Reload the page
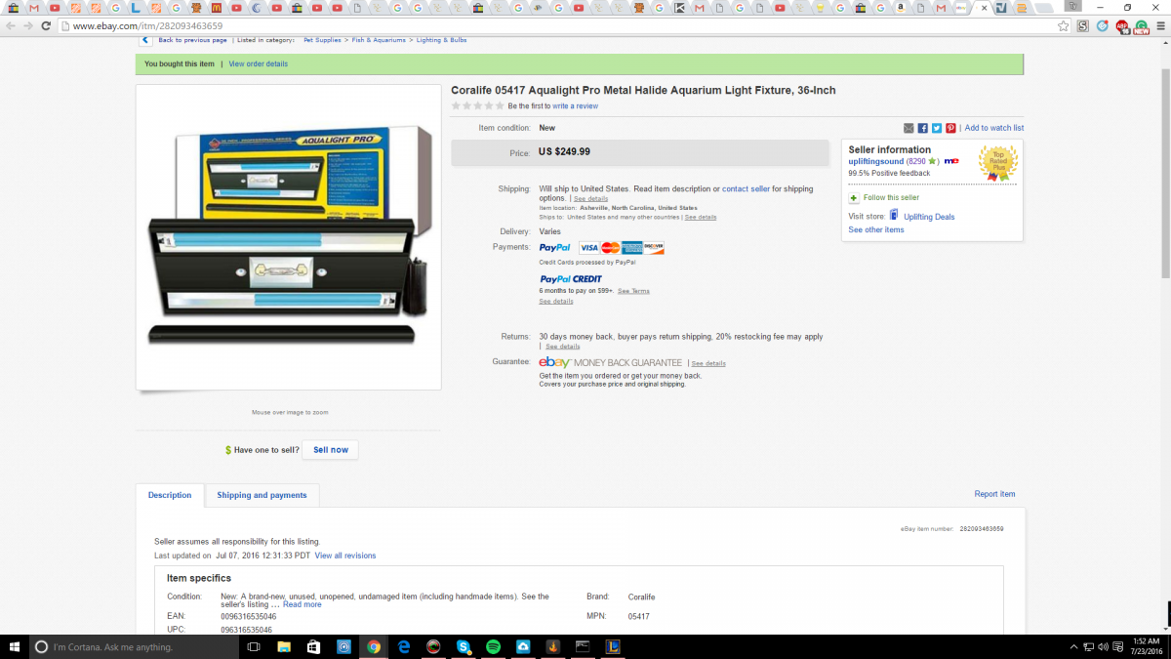The width and height of the screenshot is (1171, 659). click(x=46, y=26)
